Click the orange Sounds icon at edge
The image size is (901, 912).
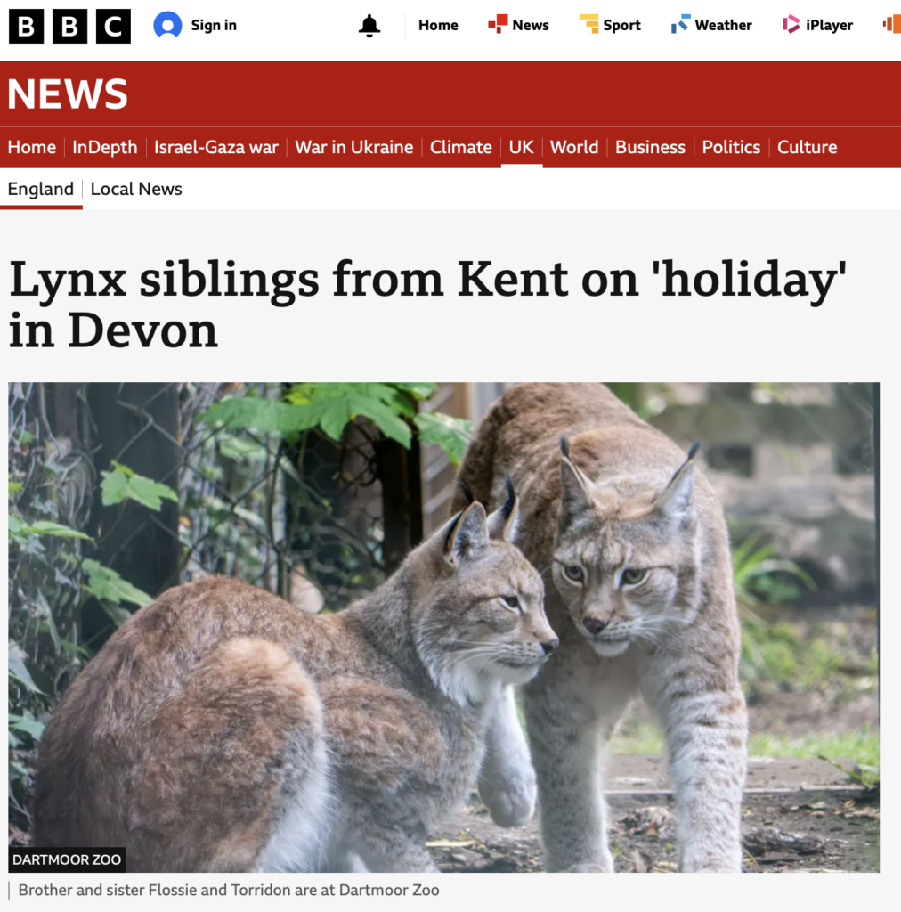892,24
